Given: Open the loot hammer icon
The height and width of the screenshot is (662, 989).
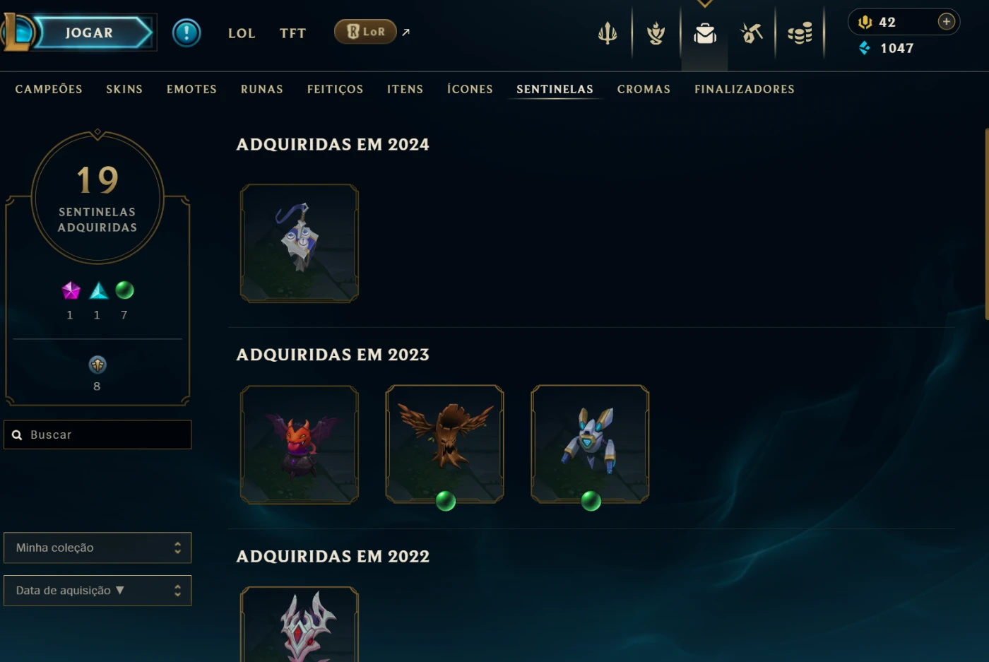Looking at the screenshot, I should pos(752,32).
